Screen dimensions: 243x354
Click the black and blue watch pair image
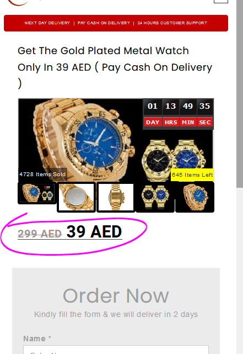(x=174, y=159)
